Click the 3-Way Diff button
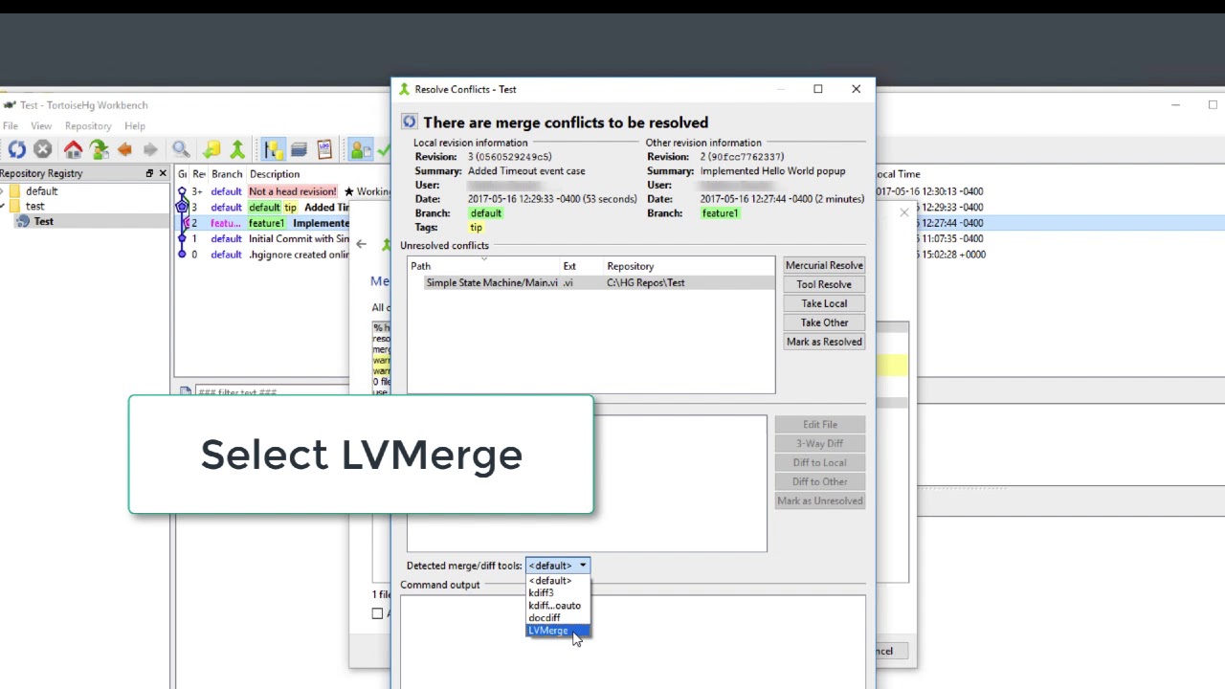 (x=820, y=443)
